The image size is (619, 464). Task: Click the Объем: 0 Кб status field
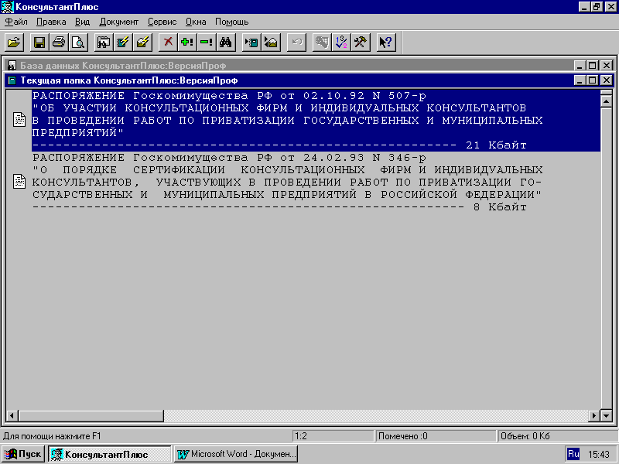[x=556, y=436]
